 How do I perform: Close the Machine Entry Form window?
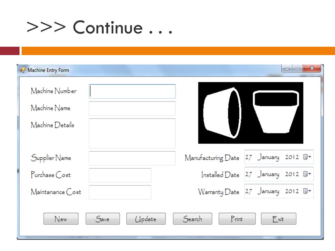tap(312, 68)
